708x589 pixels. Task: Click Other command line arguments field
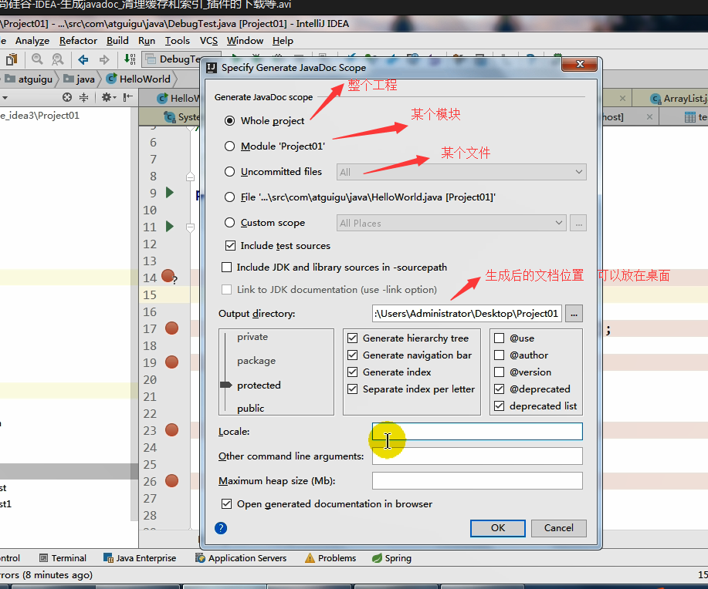[x=477, y=456]
